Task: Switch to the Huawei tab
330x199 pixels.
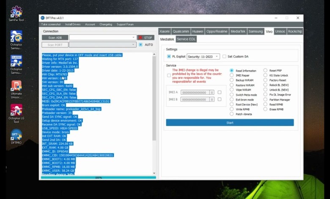Action: pyautogui.click(x=198, y=31)
